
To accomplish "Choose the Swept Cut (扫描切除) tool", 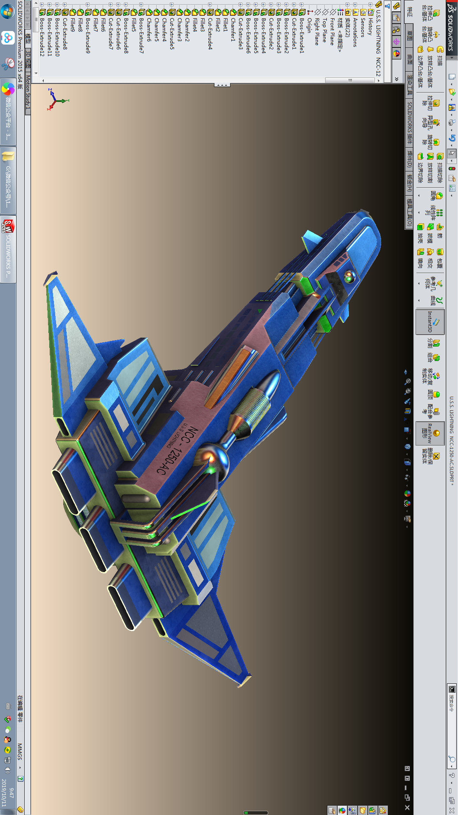I will [440, 168].
